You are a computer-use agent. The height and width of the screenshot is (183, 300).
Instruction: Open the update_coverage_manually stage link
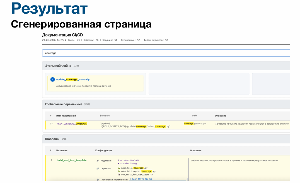[x=73, y=79]
